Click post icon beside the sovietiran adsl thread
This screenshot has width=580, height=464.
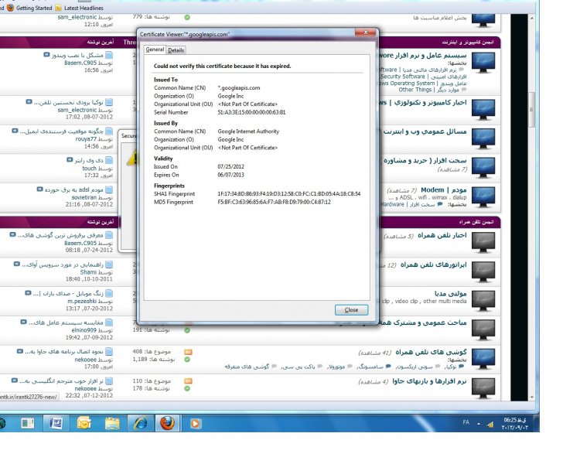pos(109,189)
